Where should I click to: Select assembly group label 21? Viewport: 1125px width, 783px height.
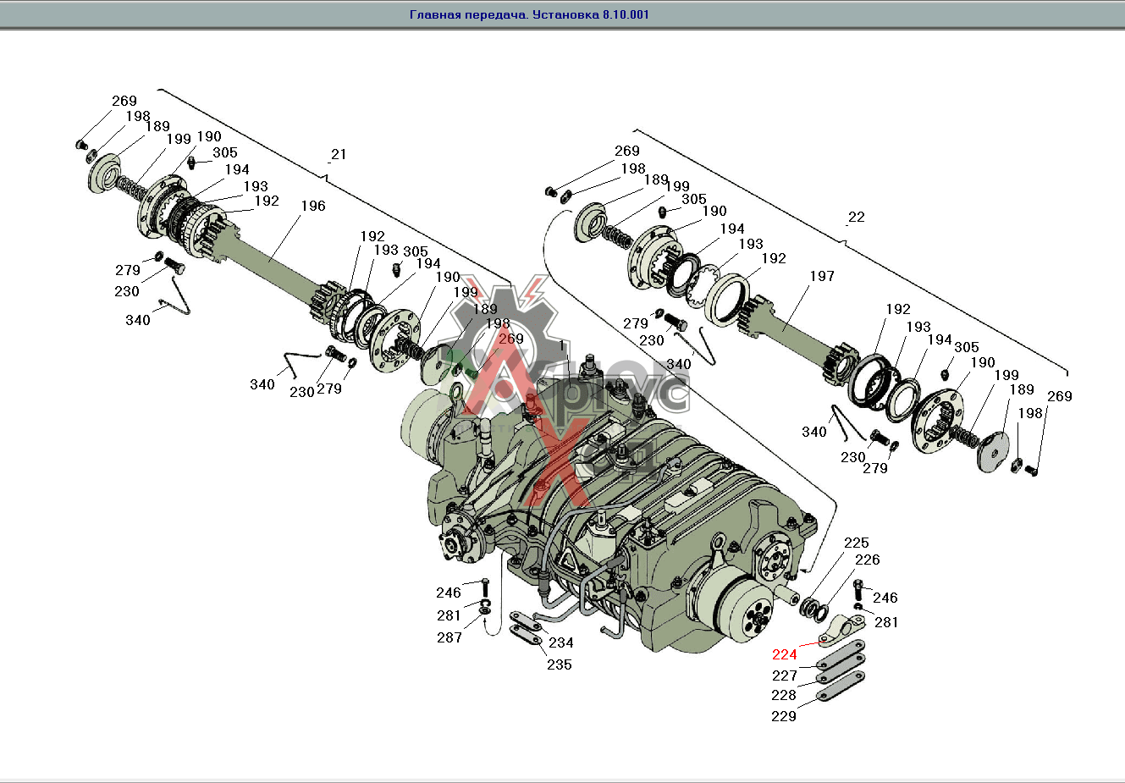(339, 154)
